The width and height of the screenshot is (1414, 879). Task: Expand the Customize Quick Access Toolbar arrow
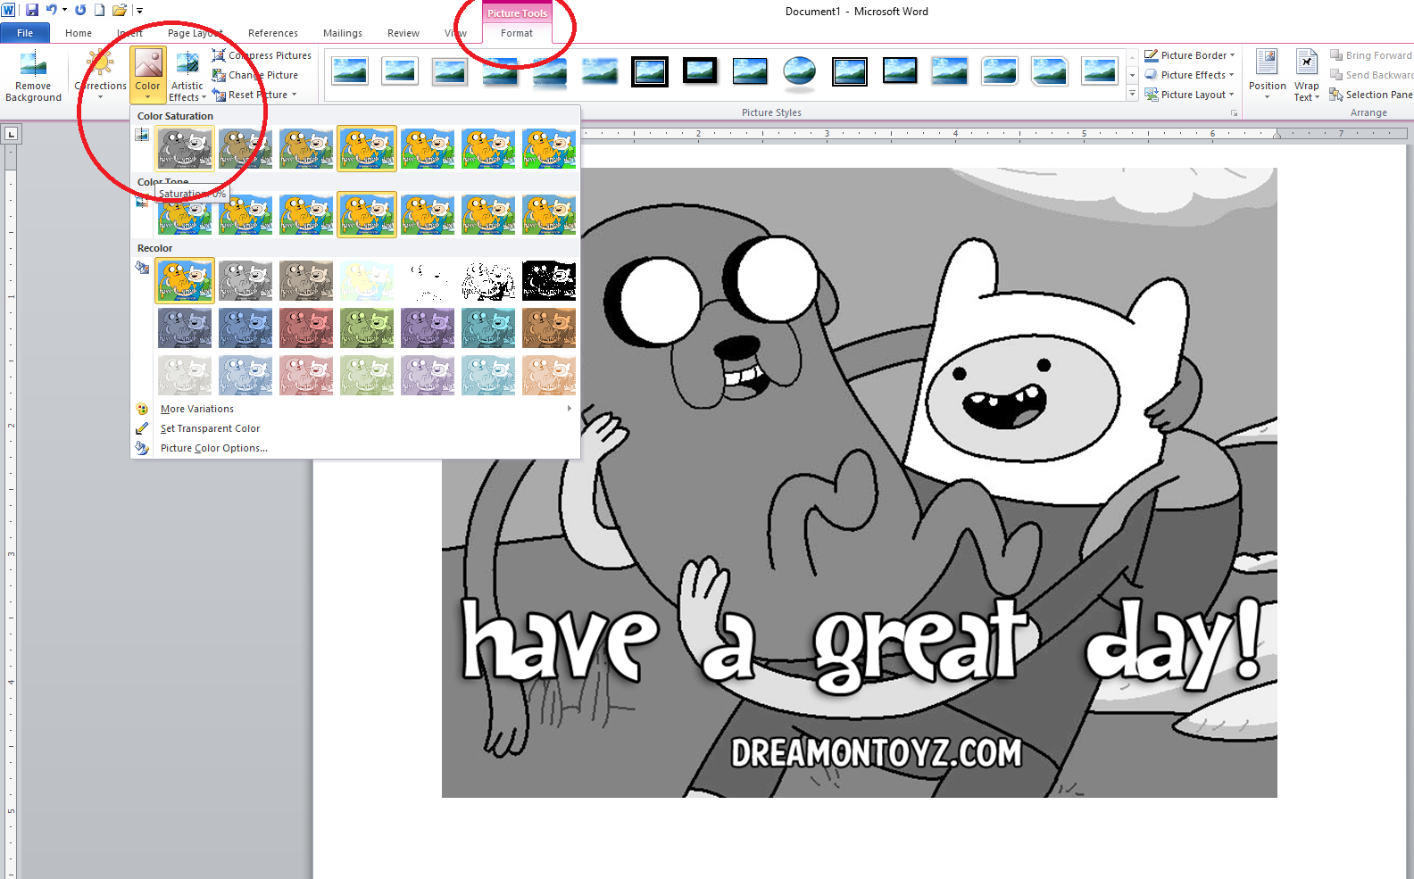(x=140, y=11)
